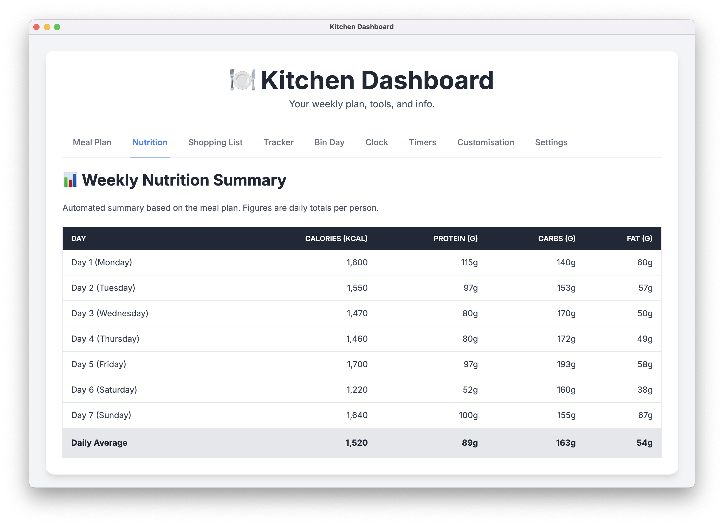Click Wednesday's 1,470 calories value
The width and height of the screenshot is (724, 526).
pos(357,314)
